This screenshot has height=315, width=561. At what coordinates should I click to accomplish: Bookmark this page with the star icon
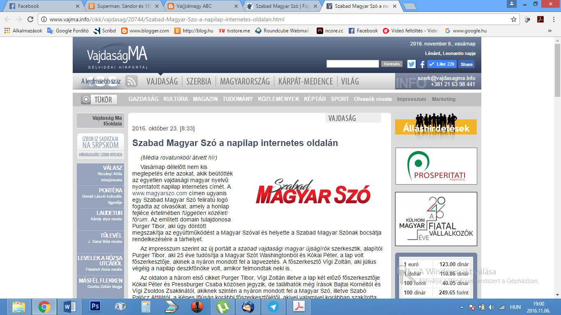click(513, 19)
